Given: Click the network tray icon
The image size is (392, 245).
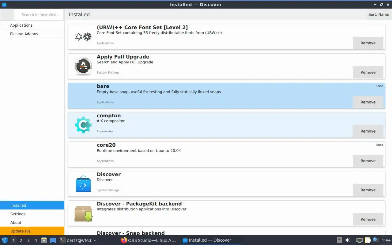Looking at the screenshot, I should (360, 240).
